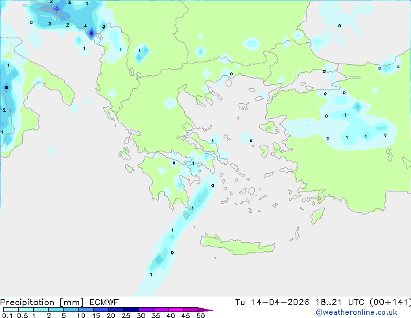This screenshot has width=411, height=318.
Task: Click the 40–45 mm magenta swatch
Action: [x=176, y=310]
